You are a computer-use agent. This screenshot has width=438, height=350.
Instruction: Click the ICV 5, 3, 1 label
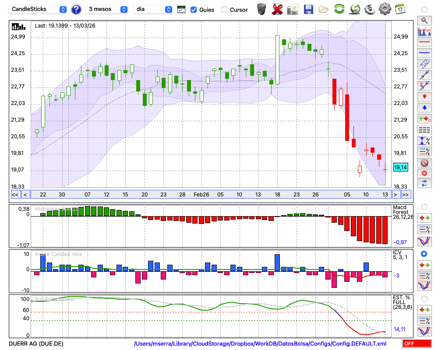[x=400, y=255]
